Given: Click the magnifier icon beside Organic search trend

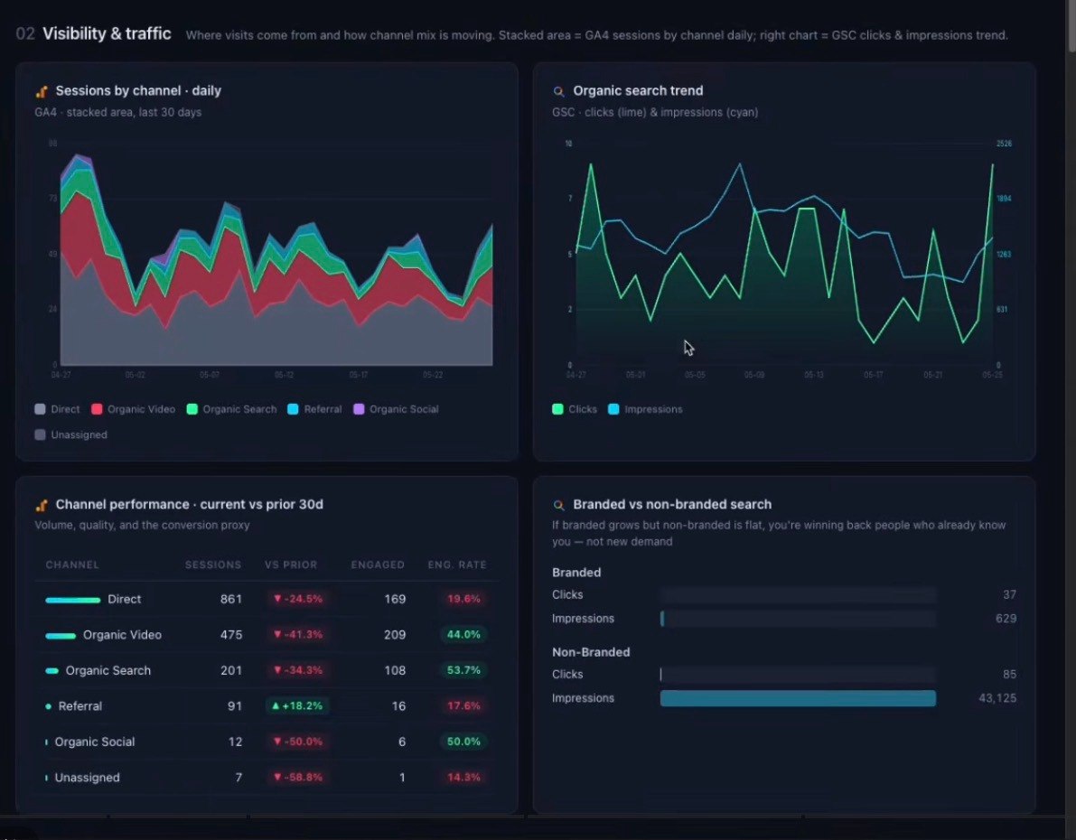Looking at the screenshot, I should click(x=558, y=91).
